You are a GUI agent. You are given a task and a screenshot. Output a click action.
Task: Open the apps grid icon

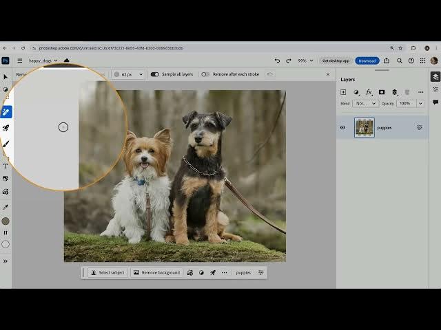coord(422,60)
